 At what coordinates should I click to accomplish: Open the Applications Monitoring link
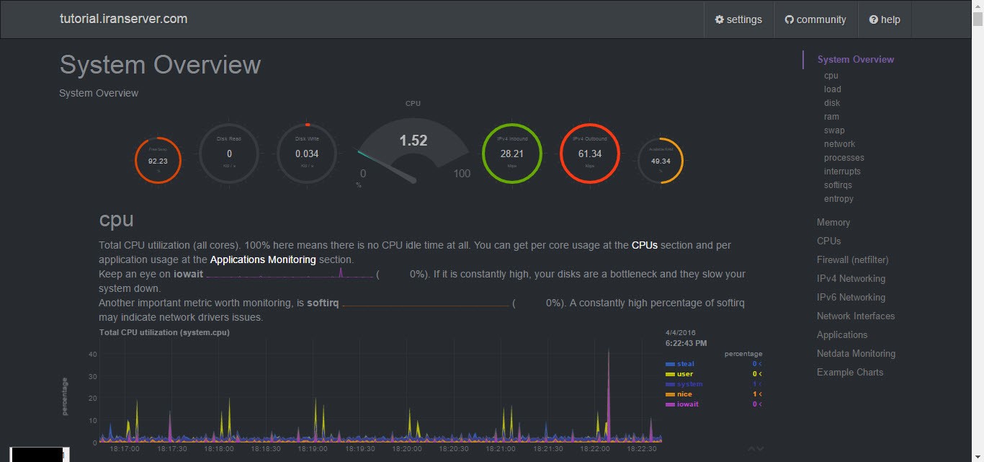tap(263, 259)
